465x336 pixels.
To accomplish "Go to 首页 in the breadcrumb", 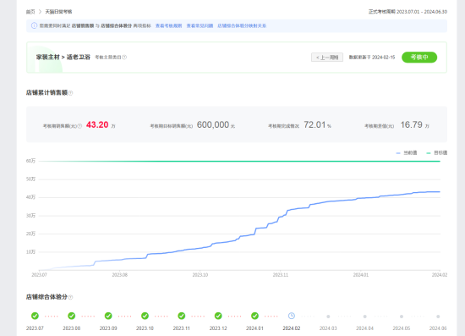I will pyautogui.click(x=30, y=12).
